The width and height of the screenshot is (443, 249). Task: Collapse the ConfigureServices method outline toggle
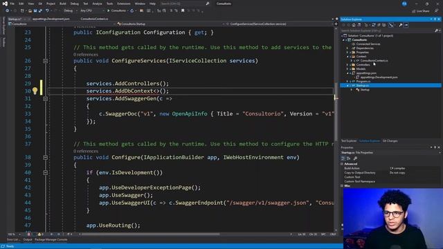[45, 61]
